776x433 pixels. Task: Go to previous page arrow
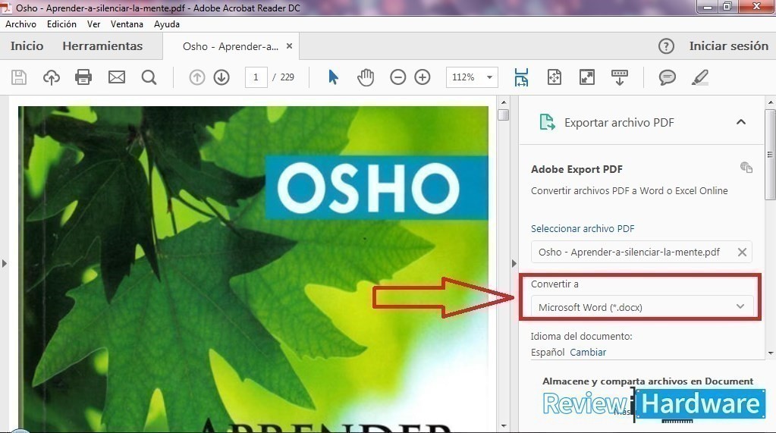[x=197, y=77]
